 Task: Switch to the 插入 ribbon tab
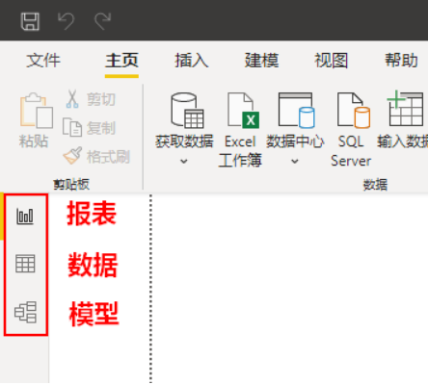191,61
